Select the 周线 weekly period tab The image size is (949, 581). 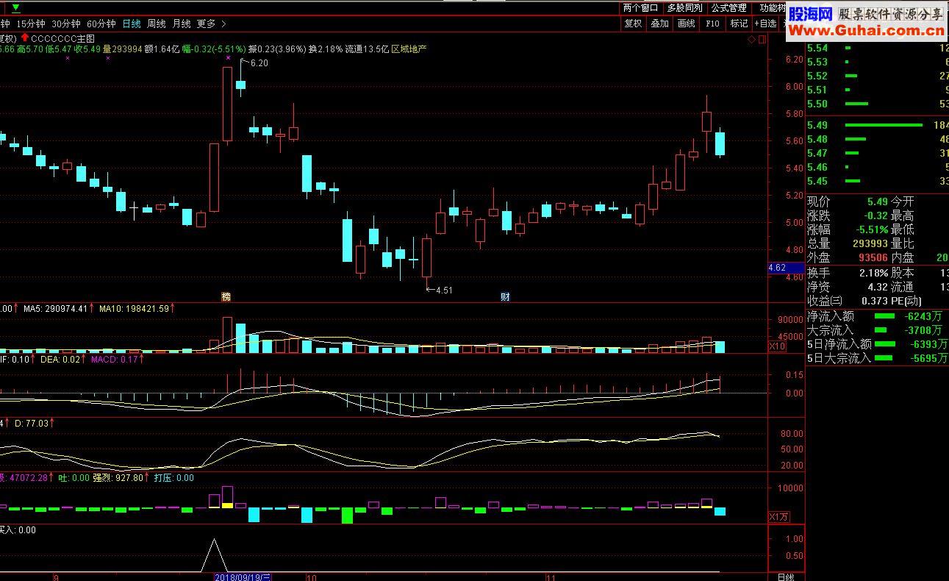[x=157, y=24]
